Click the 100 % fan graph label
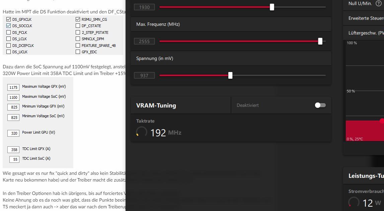Screen dimensions: 384x211 pos(352,43)
